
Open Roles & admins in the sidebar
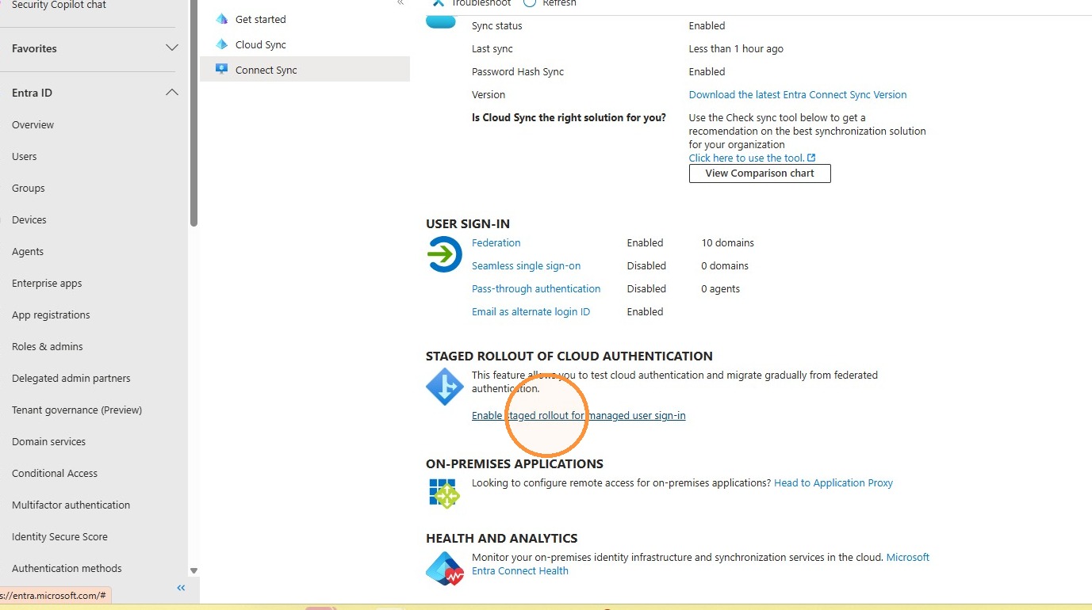coord(47,346)
